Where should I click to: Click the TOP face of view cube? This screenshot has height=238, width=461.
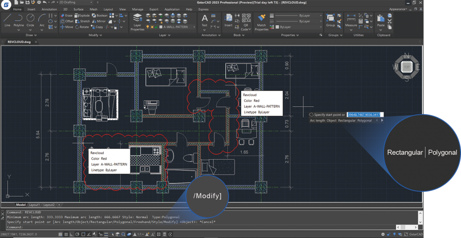click(407, 67)
